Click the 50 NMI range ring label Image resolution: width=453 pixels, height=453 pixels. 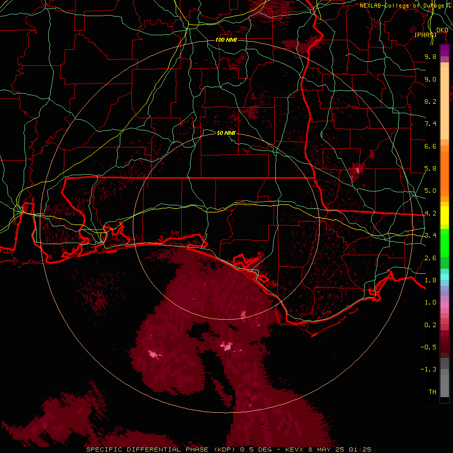point(226,133)
